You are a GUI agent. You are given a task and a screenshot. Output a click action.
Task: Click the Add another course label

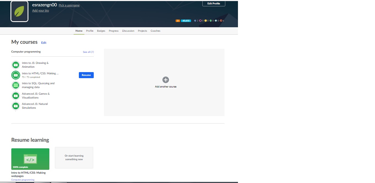[166, 87]
